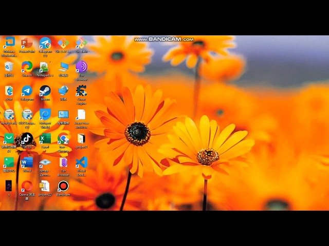Screen dimensions: 329x246
Task: Select the project2 folder icon
Action: click(81, 140)
